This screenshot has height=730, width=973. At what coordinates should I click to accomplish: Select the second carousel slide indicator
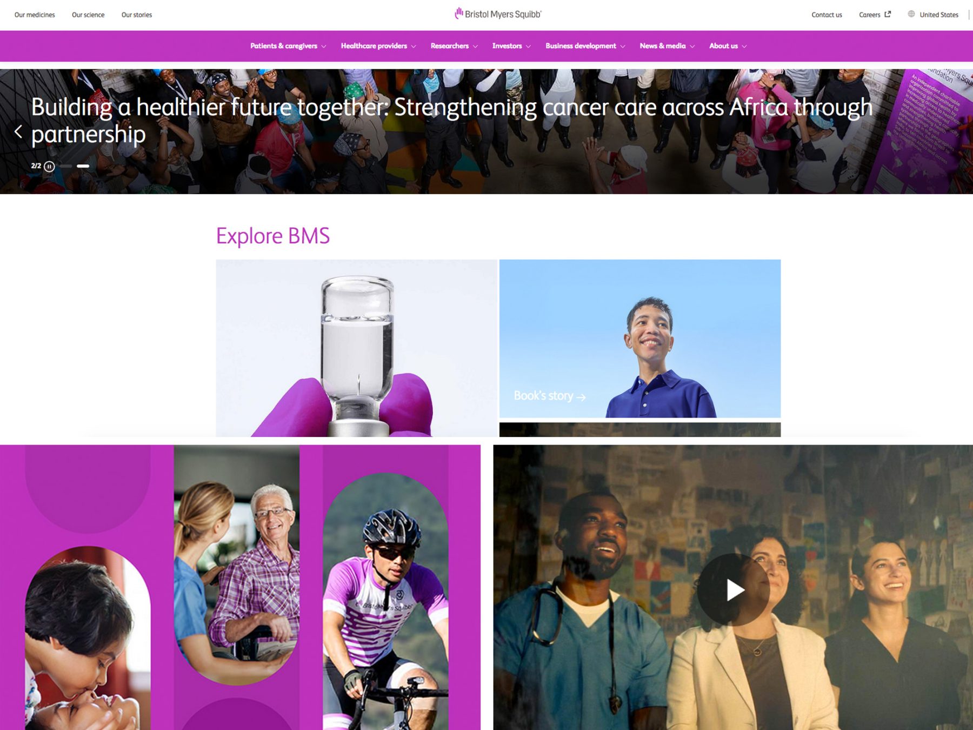[83, 166]
